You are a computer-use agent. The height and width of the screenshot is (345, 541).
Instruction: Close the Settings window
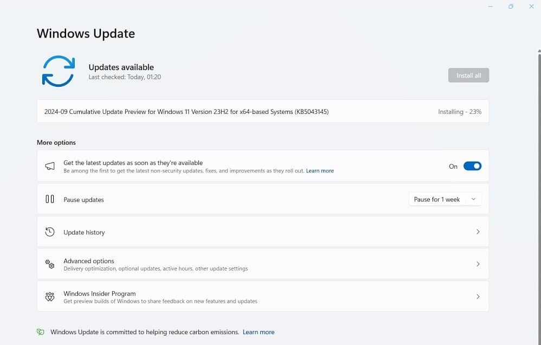(x=531, y=7)
